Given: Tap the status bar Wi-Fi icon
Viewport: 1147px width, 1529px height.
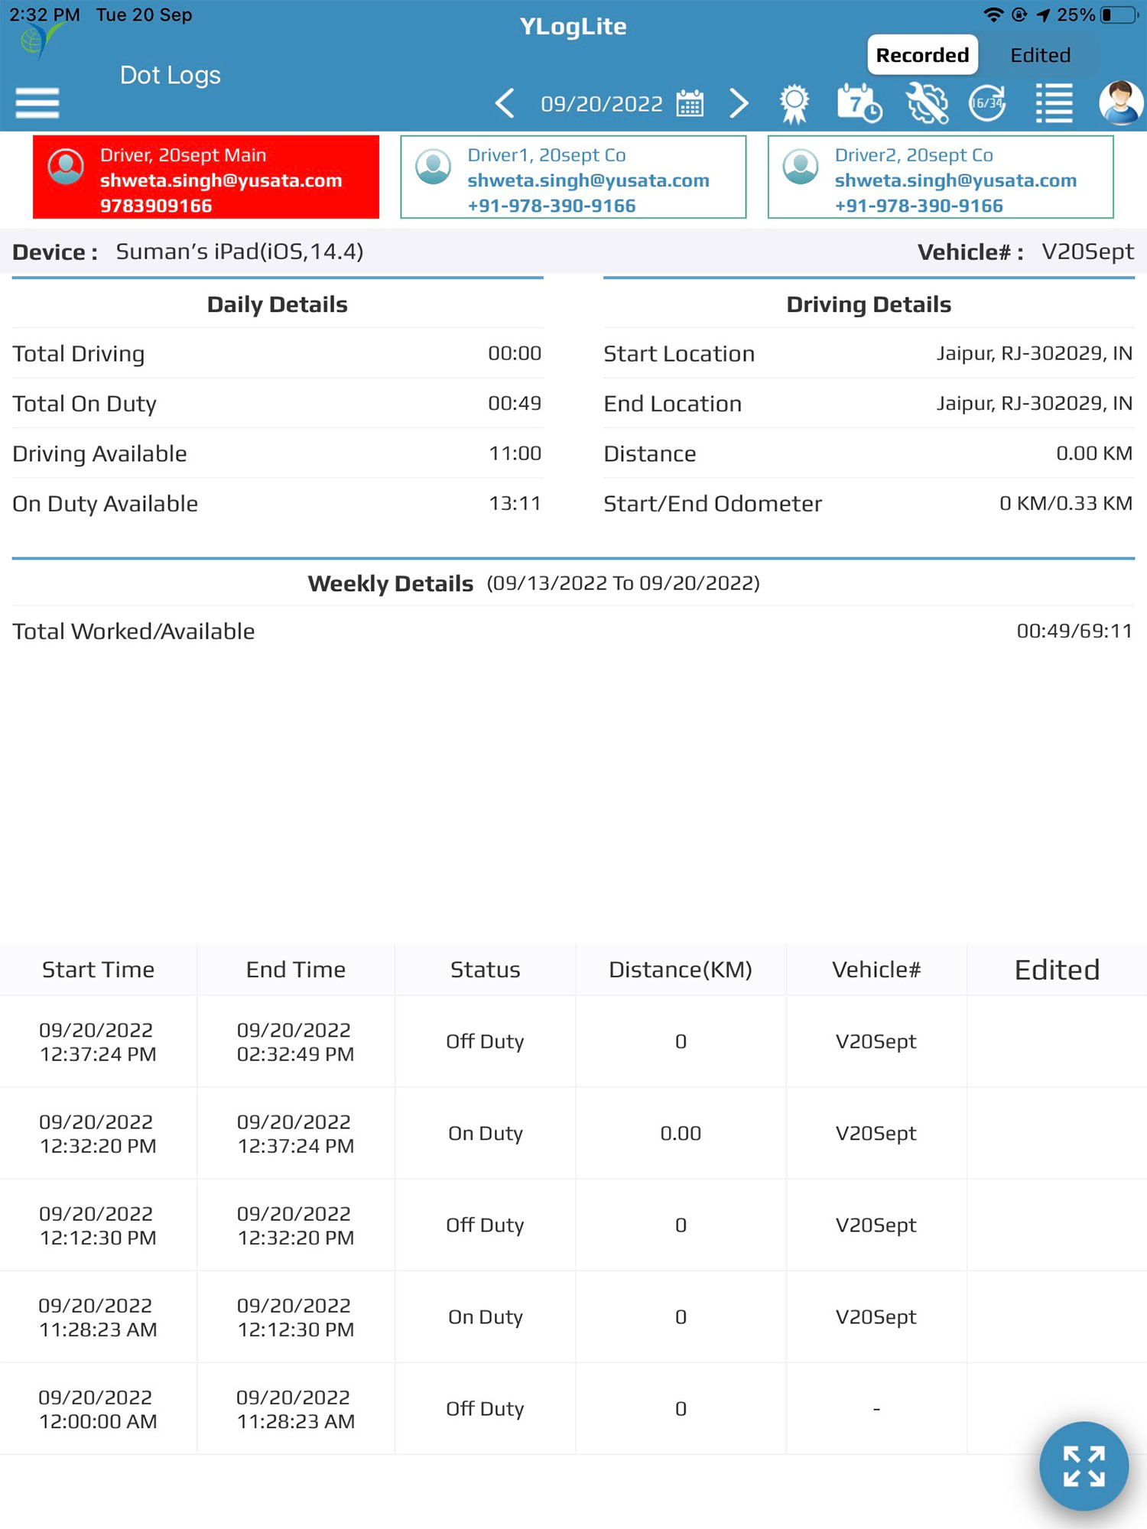Looking at the screenshot, I should point(993,15).
